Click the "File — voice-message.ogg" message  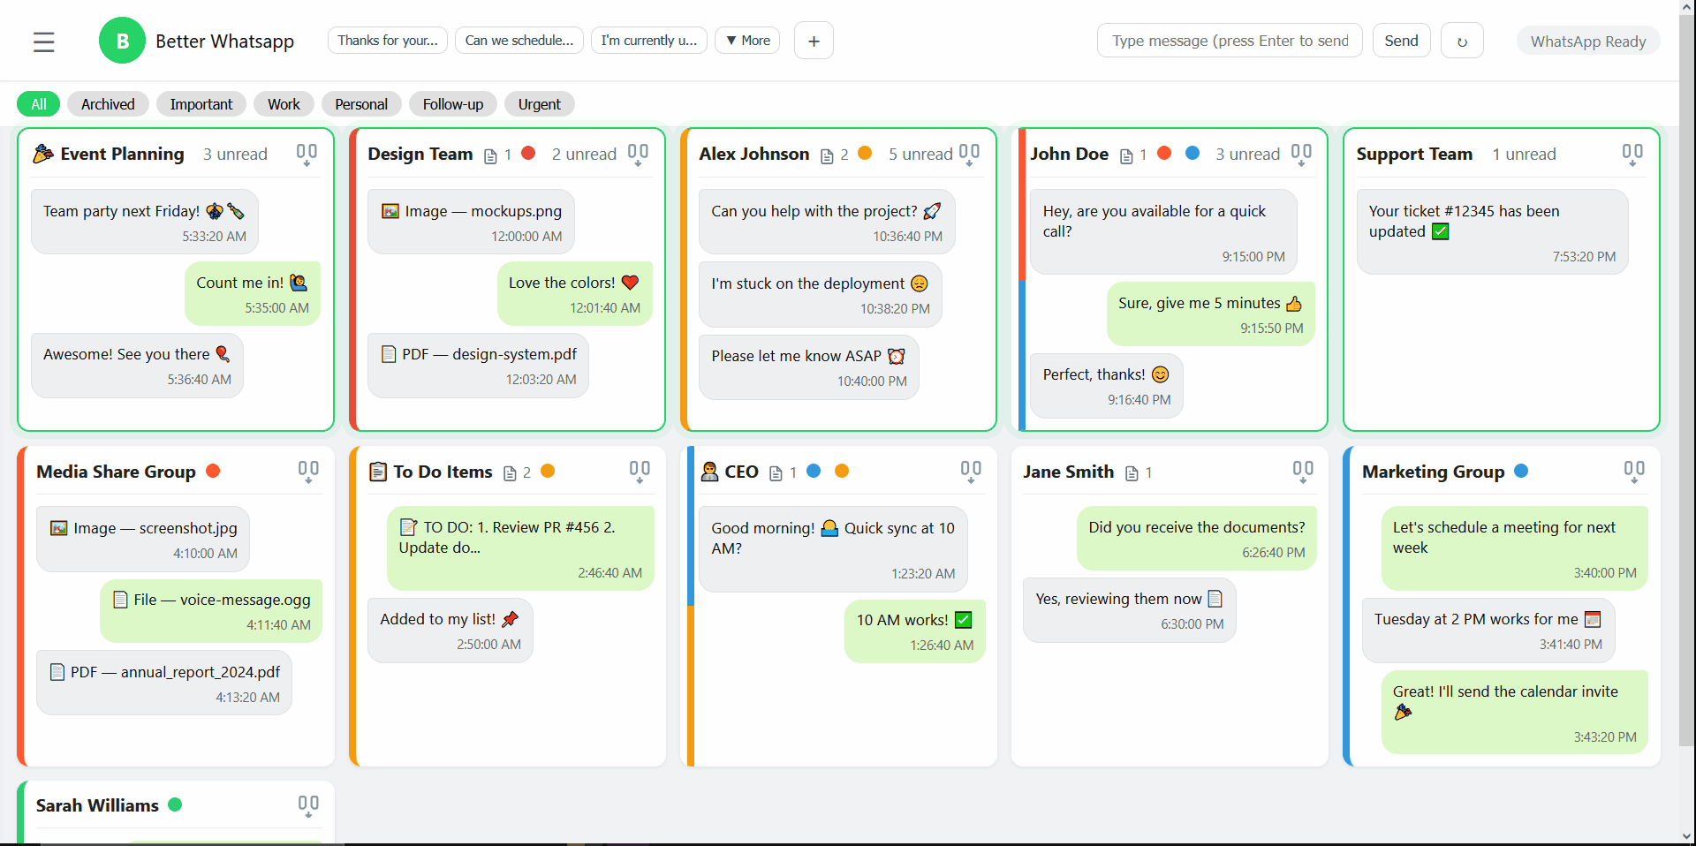tap(211, 611)
